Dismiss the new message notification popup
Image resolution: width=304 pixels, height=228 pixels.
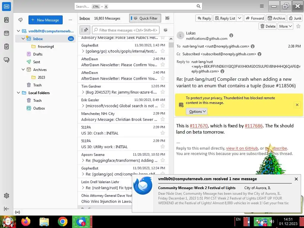[x=296, y=179]
